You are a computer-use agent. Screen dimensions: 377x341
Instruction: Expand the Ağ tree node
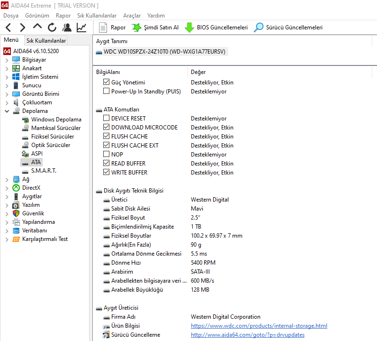7,180
